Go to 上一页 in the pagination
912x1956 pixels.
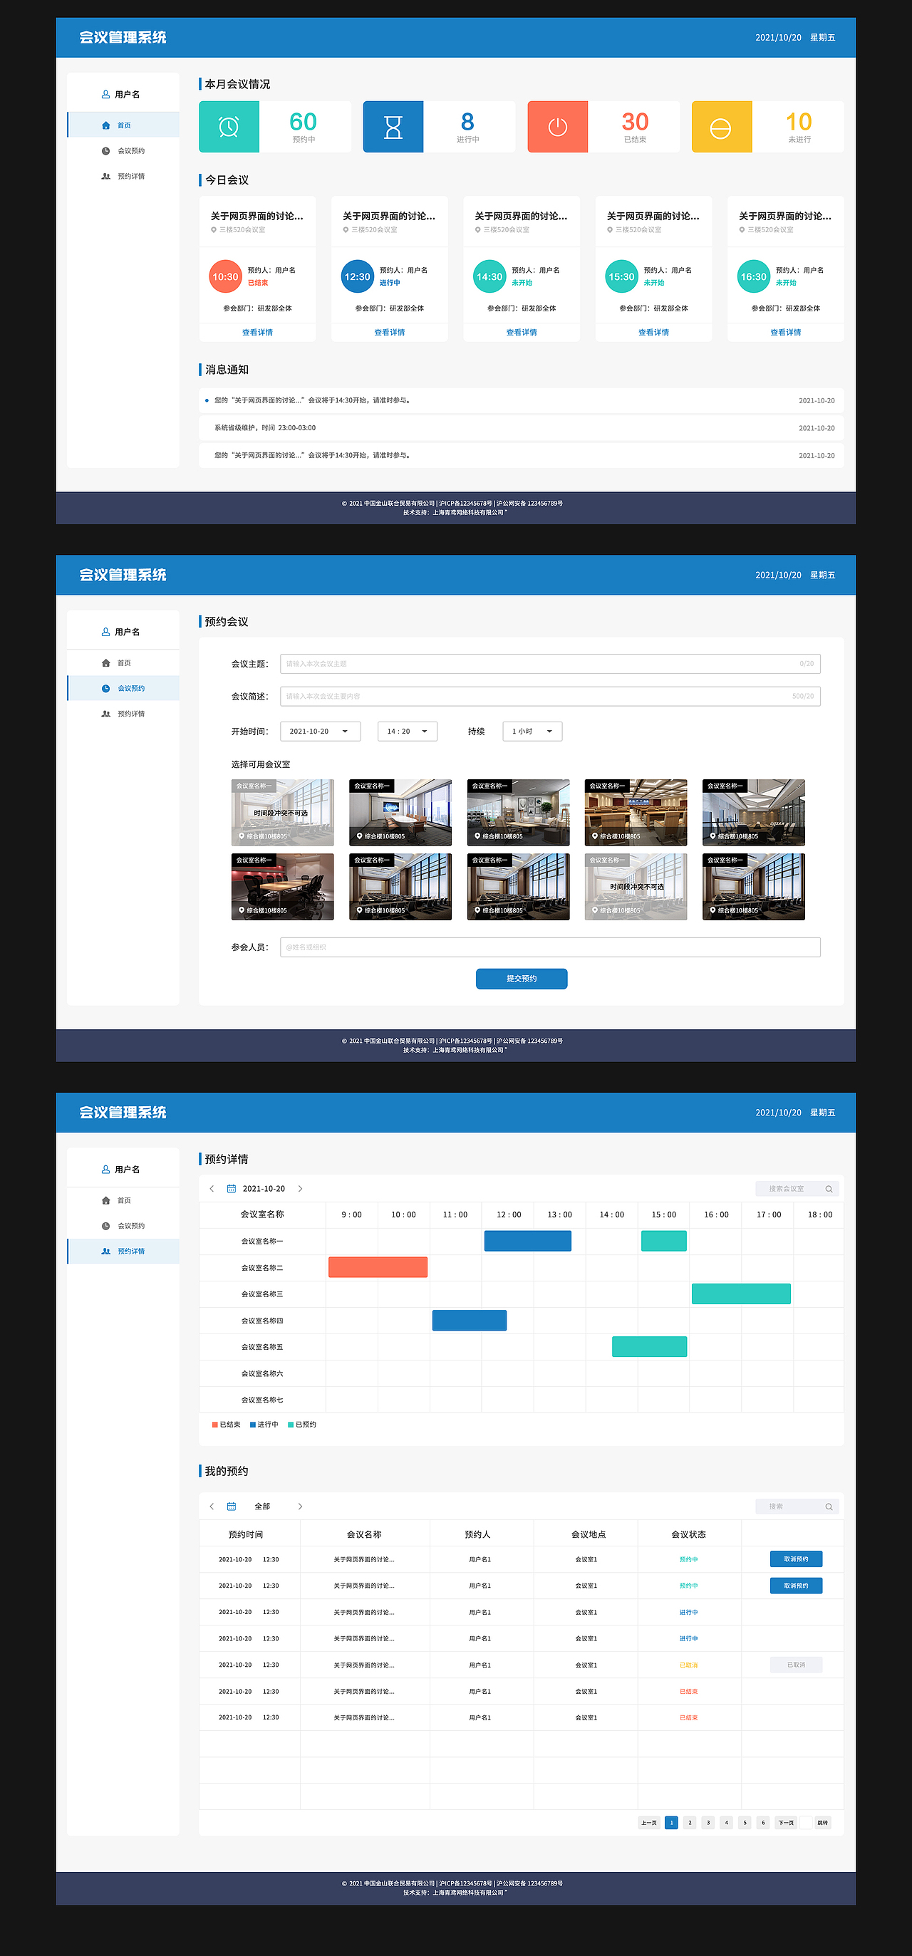tap(649, 1822)
